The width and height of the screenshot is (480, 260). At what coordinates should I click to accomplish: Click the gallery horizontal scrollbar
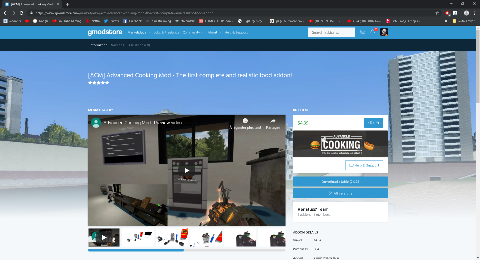(x=136, y=250)
